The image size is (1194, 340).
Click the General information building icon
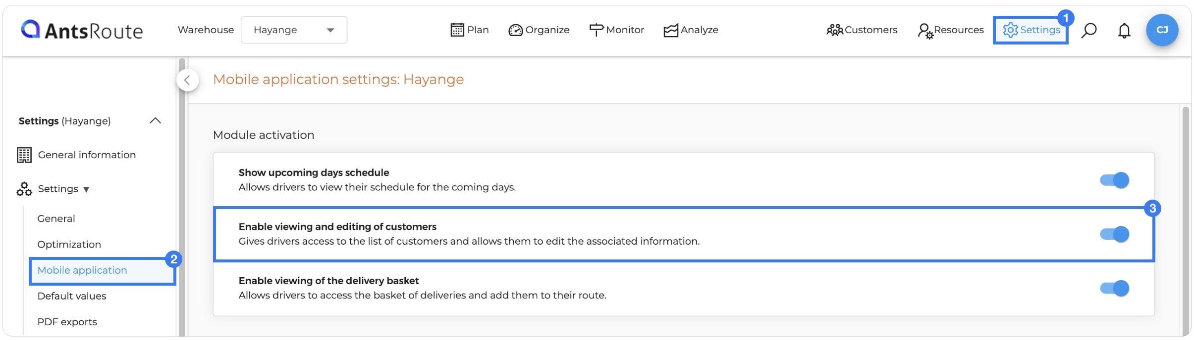24,155
